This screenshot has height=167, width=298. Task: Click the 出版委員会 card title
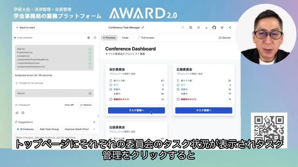click(x=117, y=127)
